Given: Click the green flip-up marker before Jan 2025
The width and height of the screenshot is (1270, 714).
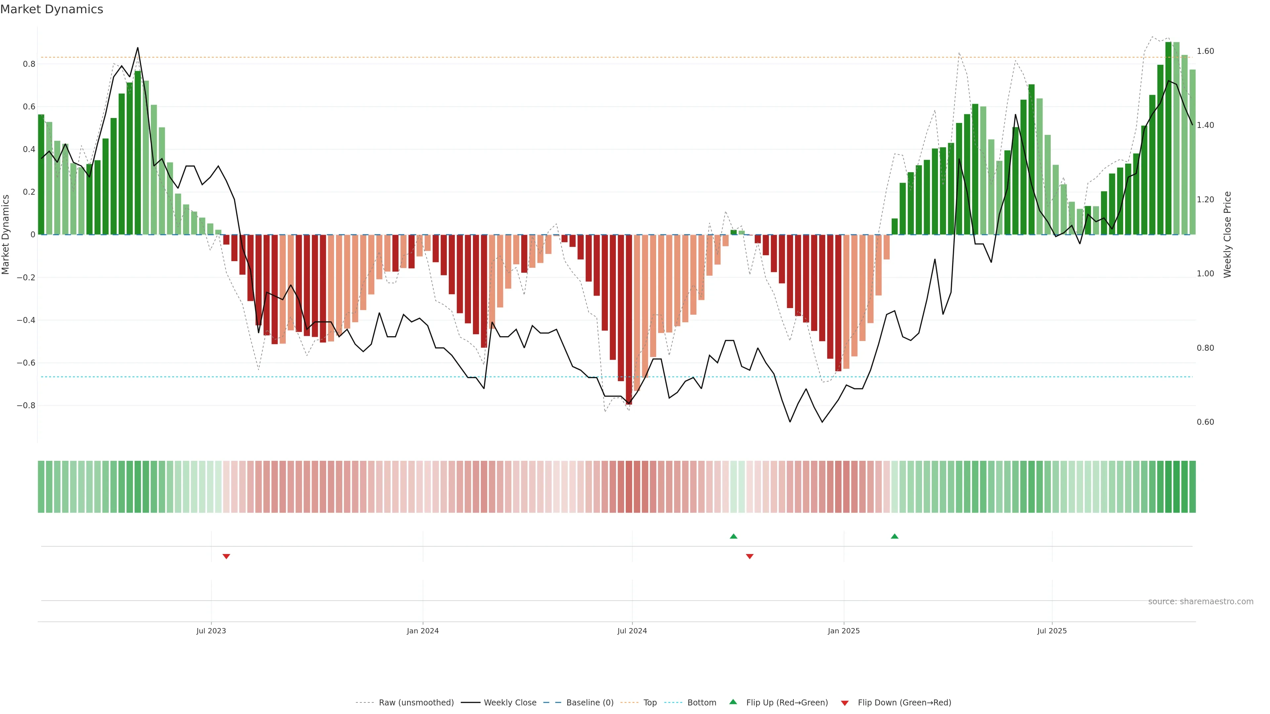Looking at the screenshot, I should click(734, 536).
